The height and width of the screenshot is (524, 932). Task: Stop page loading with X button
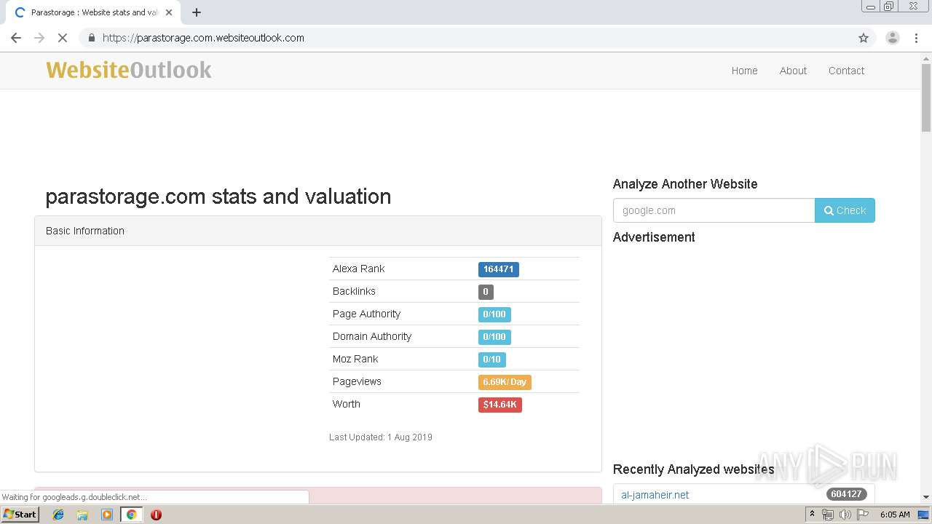click(63, 38)
